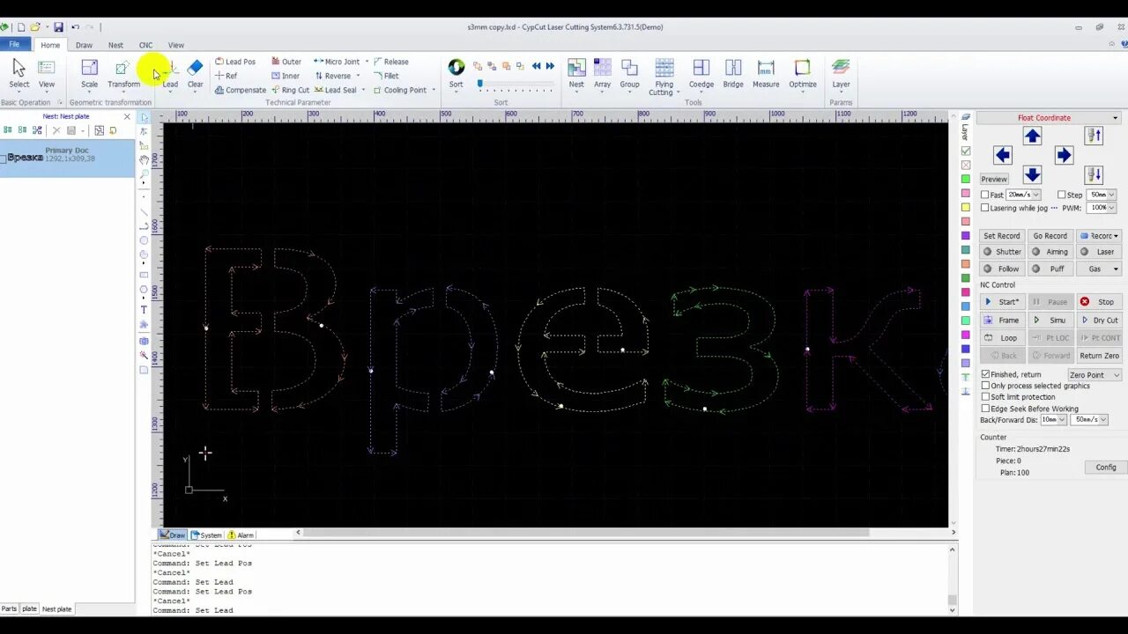This screenshot has height=634, width=1128.
Task: Click the Save icon in quick access bar
Action: click(58, 27)
